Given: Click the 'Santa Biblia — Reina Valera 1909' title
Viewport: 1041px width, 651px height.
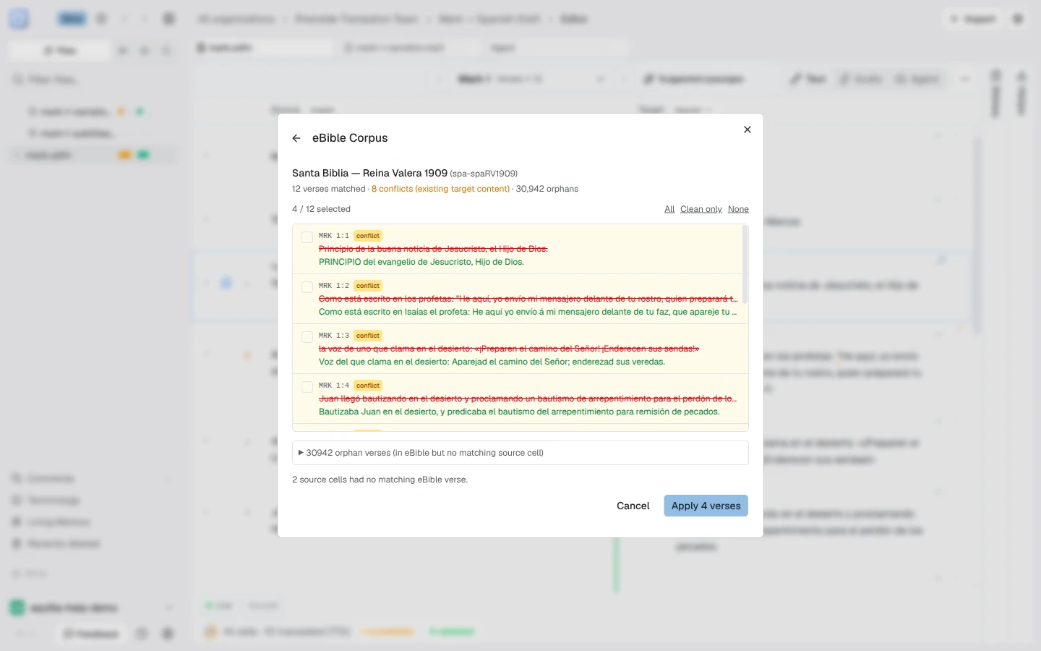Looking at the screenshot, I should (x=369, y=173).
